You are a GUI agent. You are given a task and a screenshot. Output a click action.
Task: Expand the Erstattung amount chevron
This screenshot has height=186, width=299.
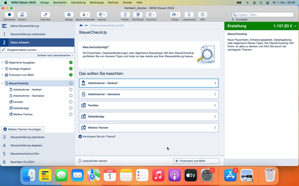(x=295, y=26)
